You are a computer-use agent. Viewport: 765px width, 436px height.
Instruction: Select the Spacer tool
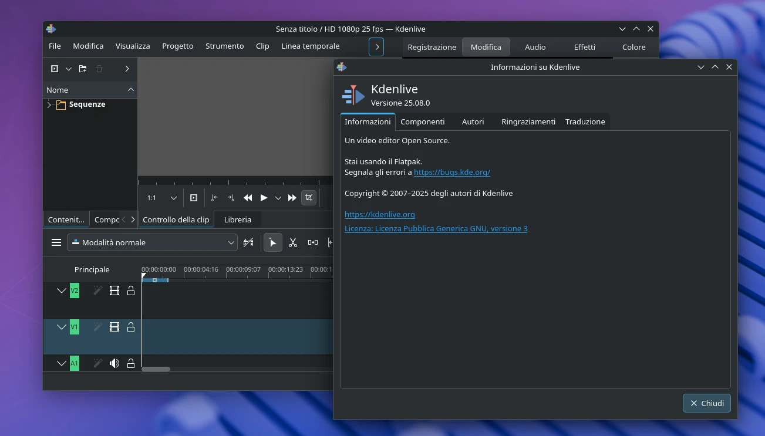[x=312, y=242]
